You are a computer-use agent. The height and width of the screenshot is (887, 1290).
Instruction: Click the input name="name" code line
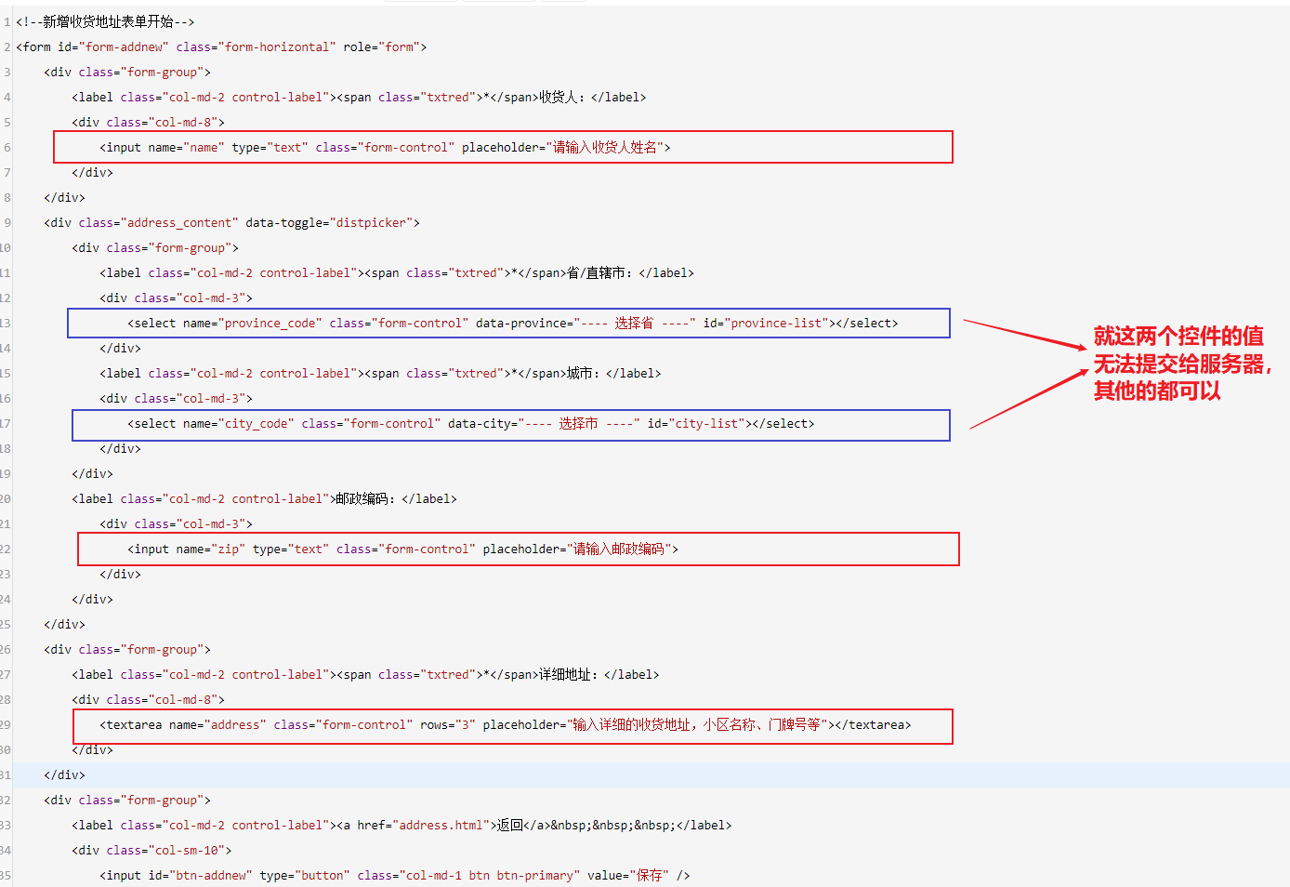pos(385,147)
